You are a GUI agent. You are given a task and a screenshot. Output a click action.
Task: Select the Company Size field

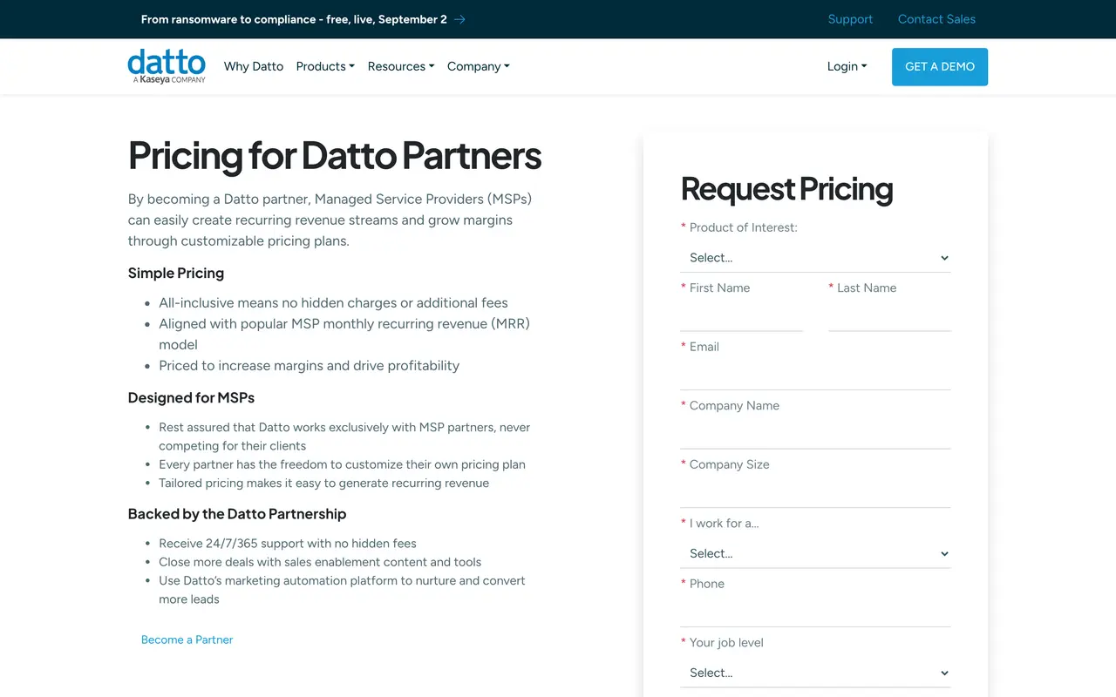click(x=815, y=493)
